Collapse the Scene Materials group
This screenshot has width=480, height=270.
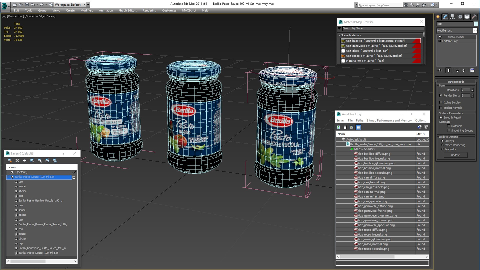coord(339,35)
